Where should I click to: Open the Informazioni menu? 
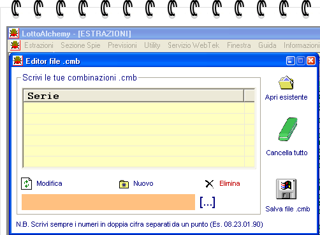[x=302, y=45]
